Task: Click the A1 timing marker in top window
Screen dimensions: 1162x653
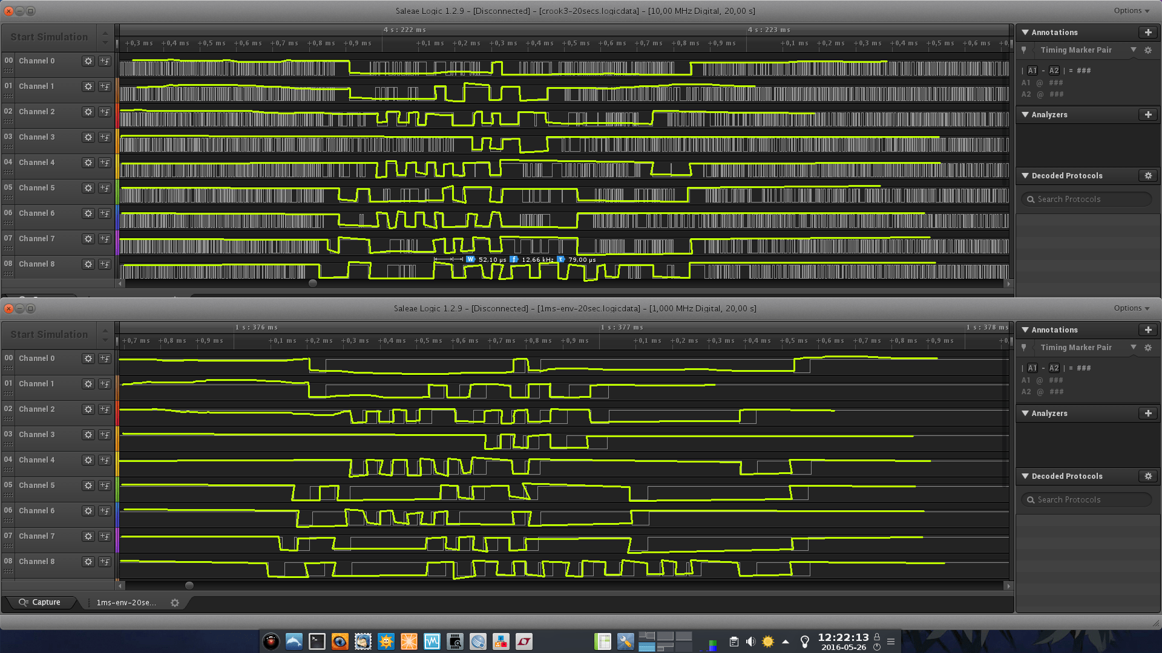Action: tap(1032, 71)
